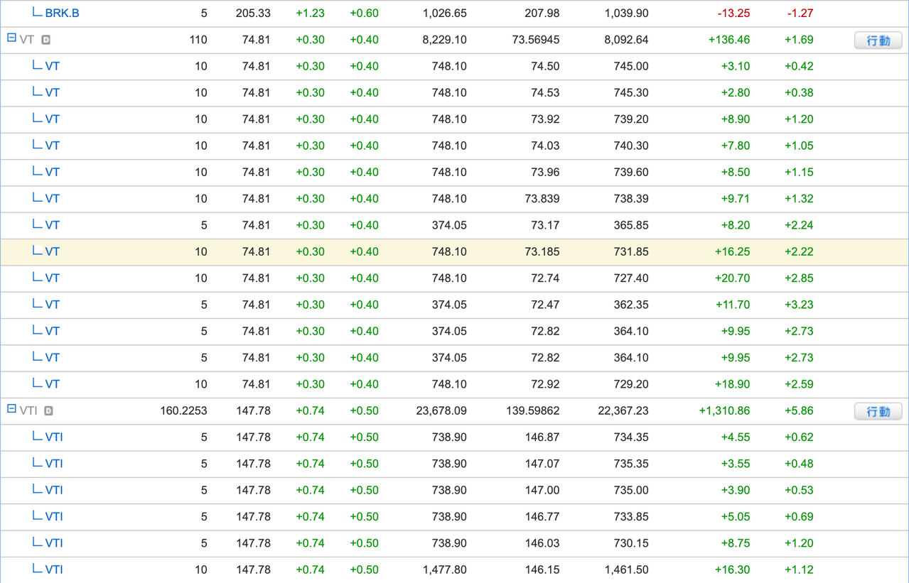The width and height of the screenshot is (909, 583).
Task: Click the D badge icon beside VTI
Action: point(48,410)
